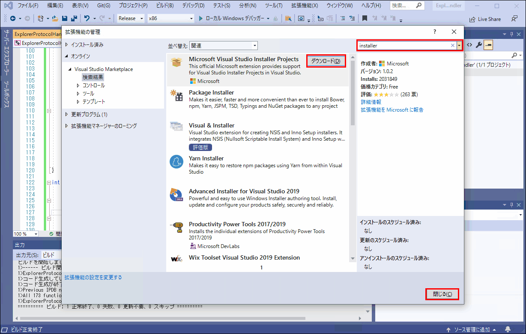Click the Yarn Installer blue icon
Screen dimensions: 526x334
176,162
